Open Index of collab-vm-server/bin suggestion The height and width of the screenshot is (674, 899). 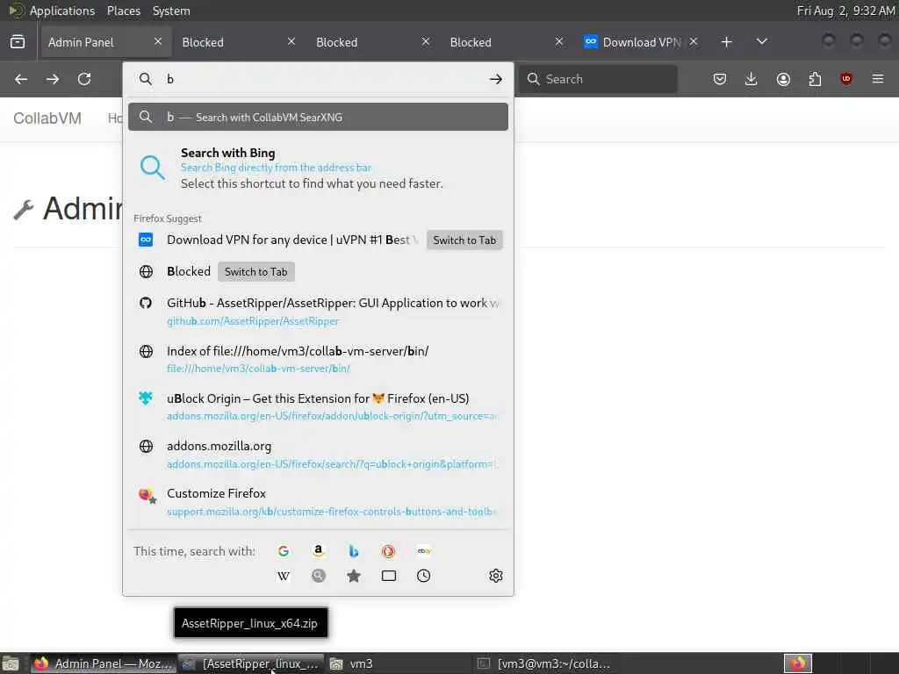click(318, 359)
